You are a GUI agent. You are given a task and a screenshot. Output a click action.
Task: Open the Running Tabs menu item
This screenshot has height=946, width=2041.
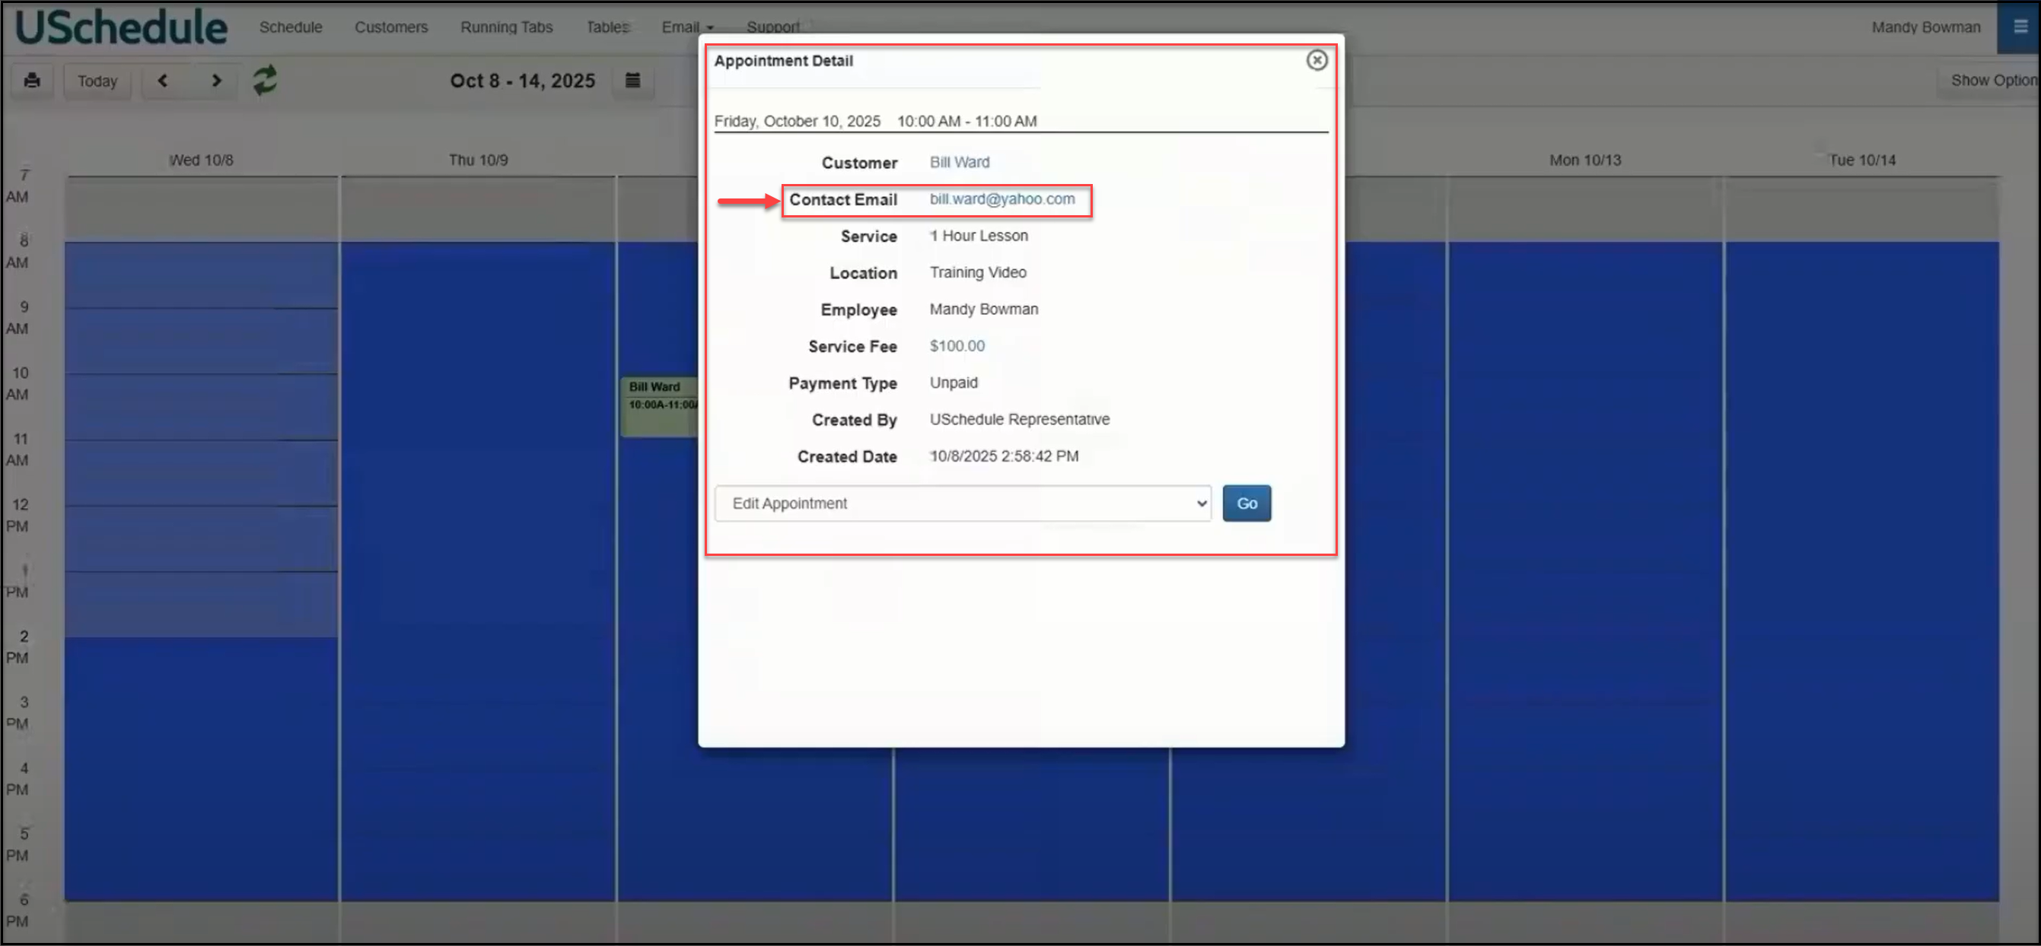506,27
